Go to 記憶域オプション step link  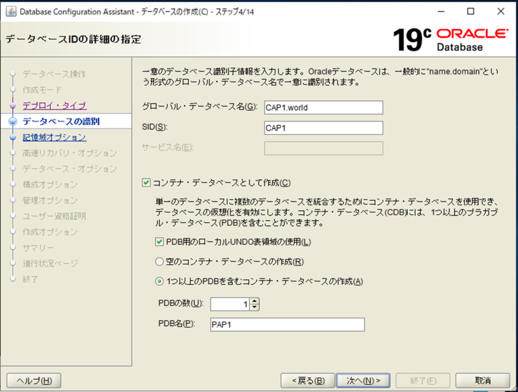click(x=54, y=137)
